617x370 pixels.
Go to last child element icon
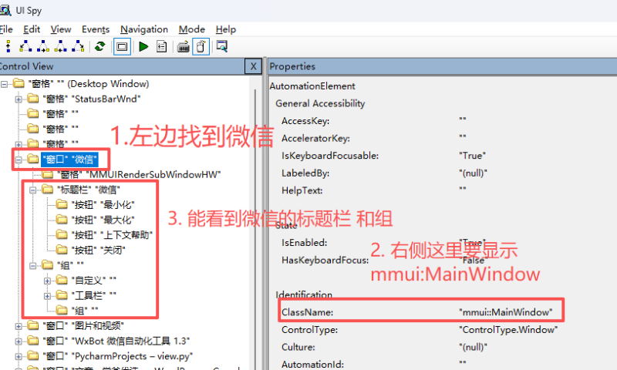(x=78, y=46)
